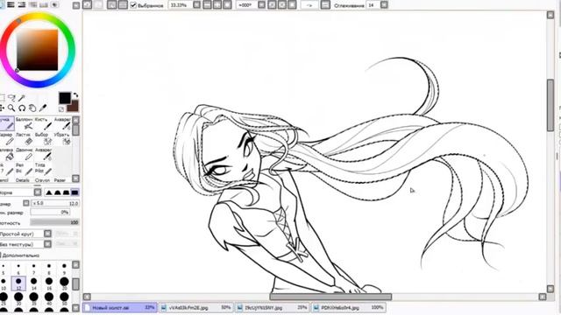
Task: Open the Сглаживание stabilizer dropdown
Action: (x=384, y=5)
